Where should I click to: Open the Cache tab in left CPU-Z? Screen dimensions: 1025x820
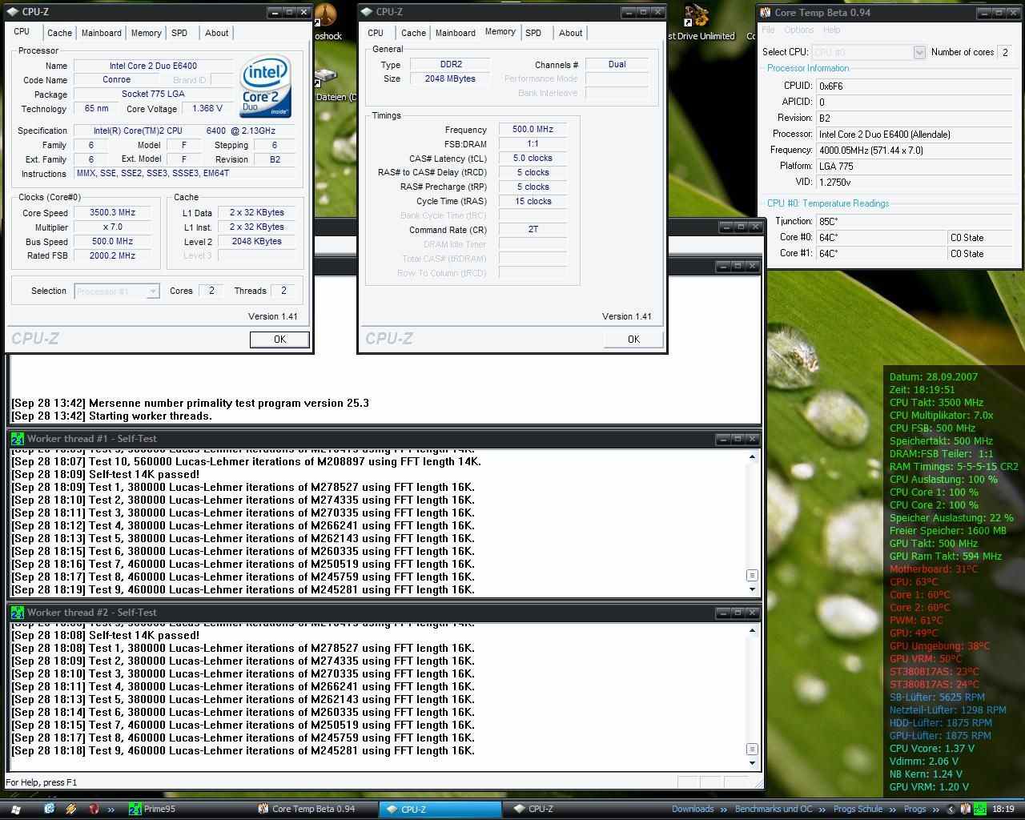[59, 33]
